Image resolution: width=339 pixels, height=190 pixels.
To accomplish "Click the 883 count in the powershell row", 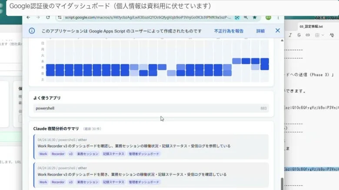I will point(263,108).
